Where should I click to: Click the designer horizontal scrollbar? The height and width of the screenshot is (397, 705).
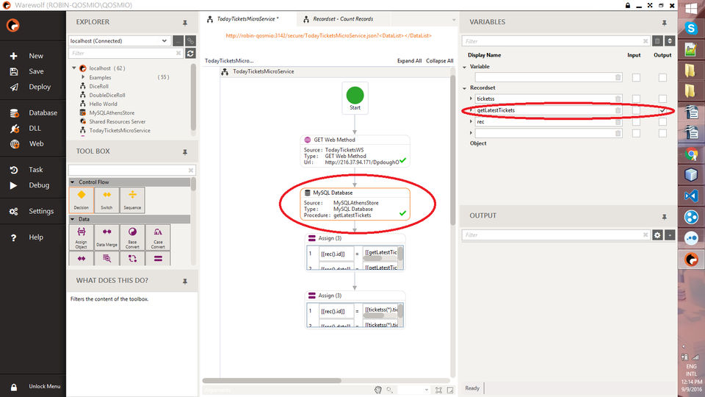[x=272, y=380]
